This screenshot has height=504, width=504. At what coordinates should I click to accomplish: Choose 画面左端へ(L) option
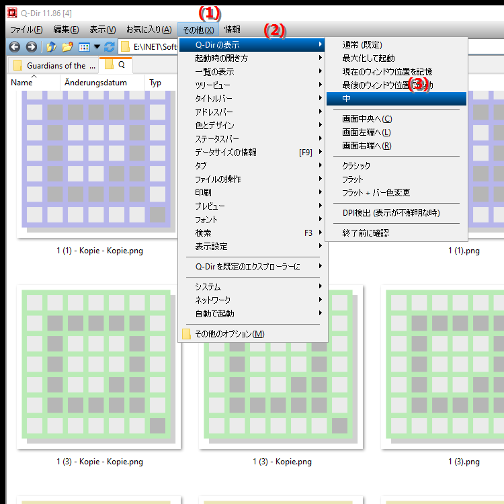(x=396, y=132)
